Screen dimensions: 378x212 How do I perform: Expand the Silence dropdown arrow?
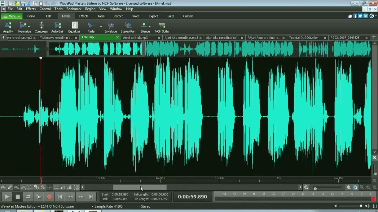[149, 27]
